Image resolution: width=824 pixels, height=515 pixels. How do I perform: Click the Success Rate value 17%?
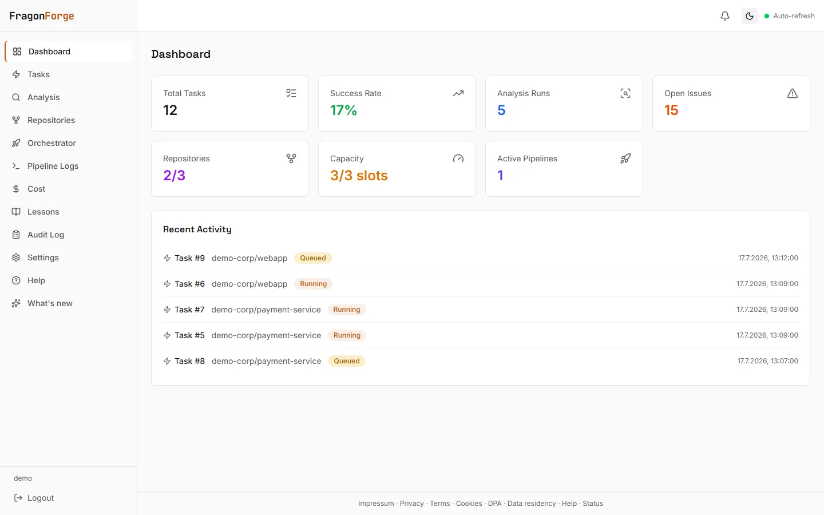pyautogui.click(x=343, y=110)
